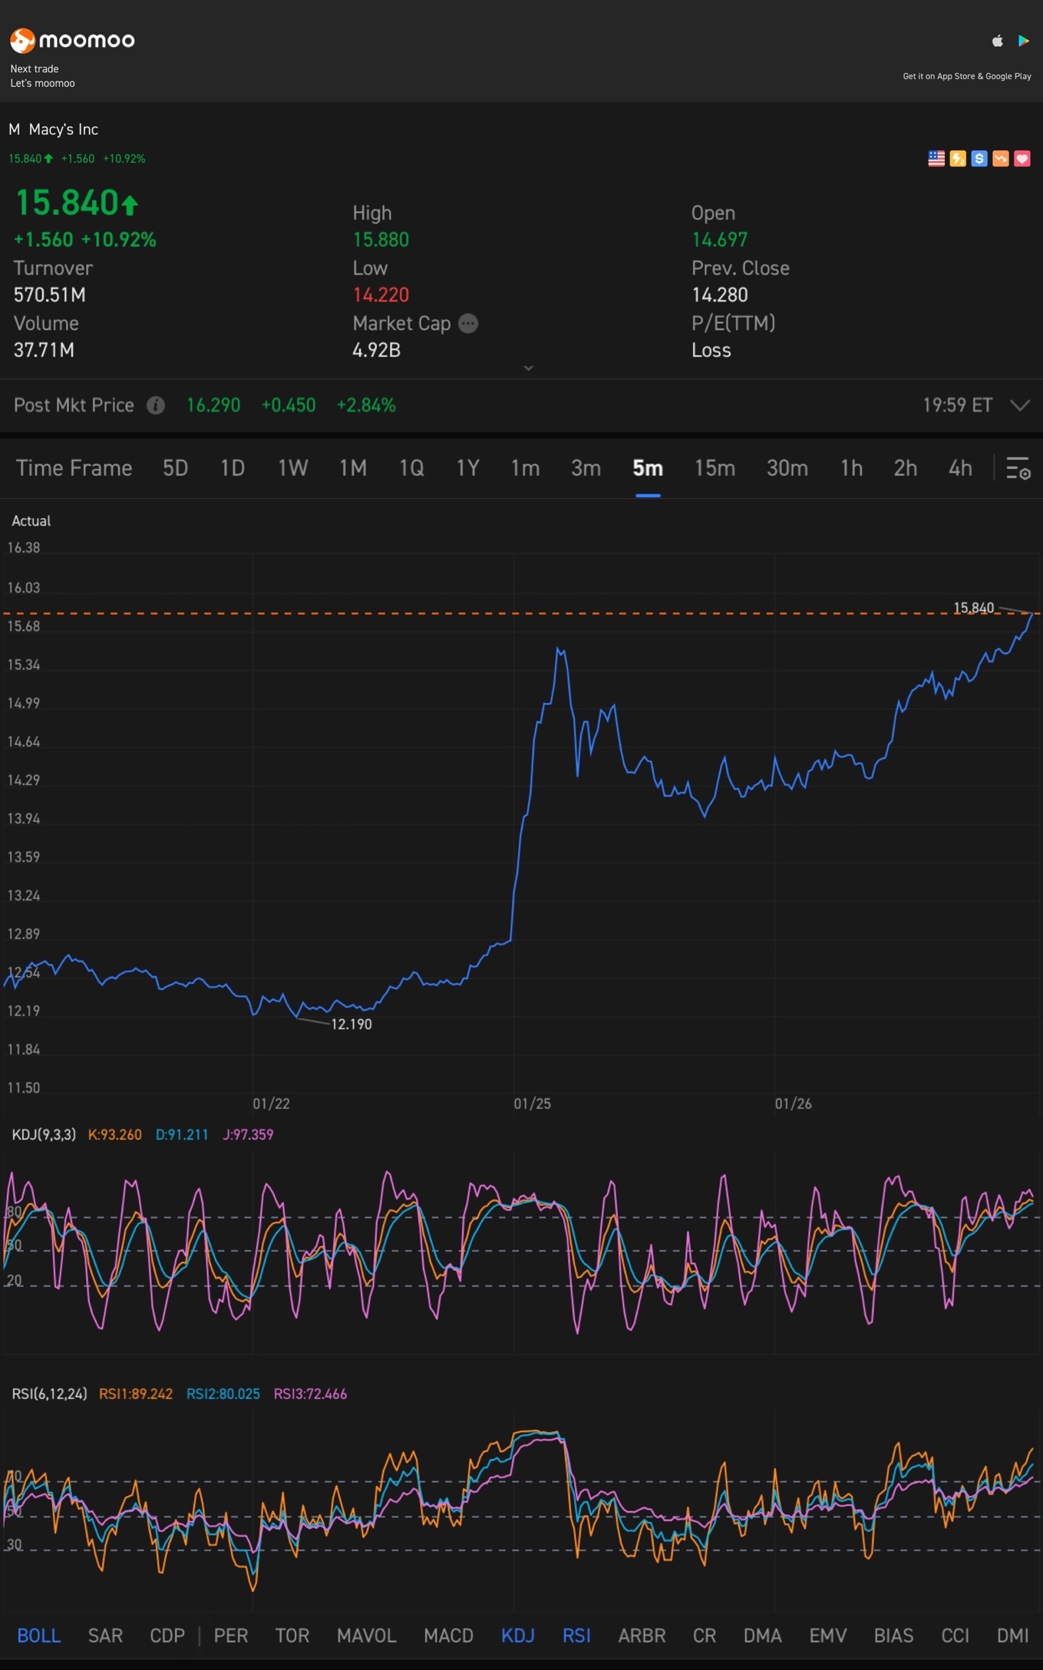This screenshot has height=1670, width=1043.
Task: Click the K:93.260 KDJ value
Action: (x=115, y=1134)
